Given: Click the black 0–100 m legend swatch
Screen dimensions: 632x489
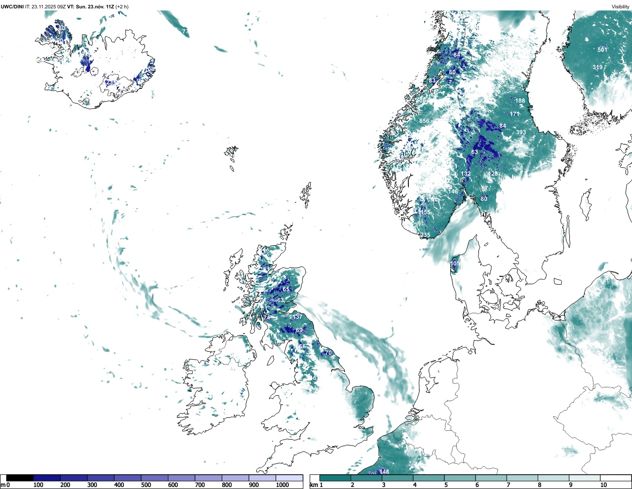Looking at the screenshot, I should coord(20,478).
